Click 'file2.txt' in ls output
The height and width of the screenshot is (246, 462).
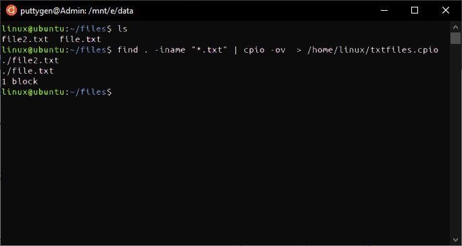coord(25,39)
